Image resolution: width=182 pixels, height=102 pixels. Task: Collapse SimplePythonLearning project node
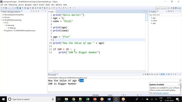[1, 20]
